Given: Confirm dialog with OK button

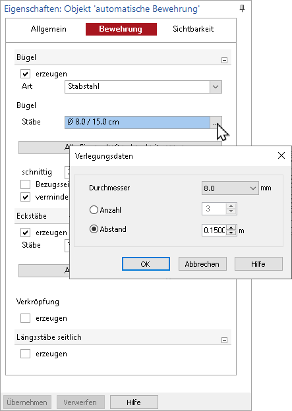Looking at the screenshot, I should tap(146, 263).
